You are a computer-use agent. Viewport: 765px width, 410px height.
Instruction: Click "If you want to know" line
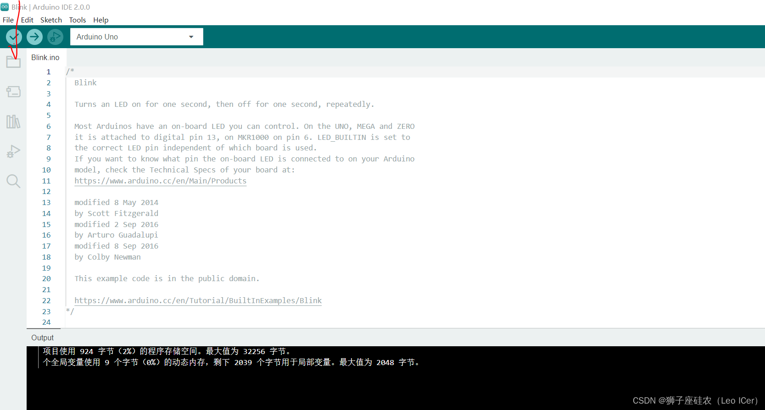pos(245,159)
